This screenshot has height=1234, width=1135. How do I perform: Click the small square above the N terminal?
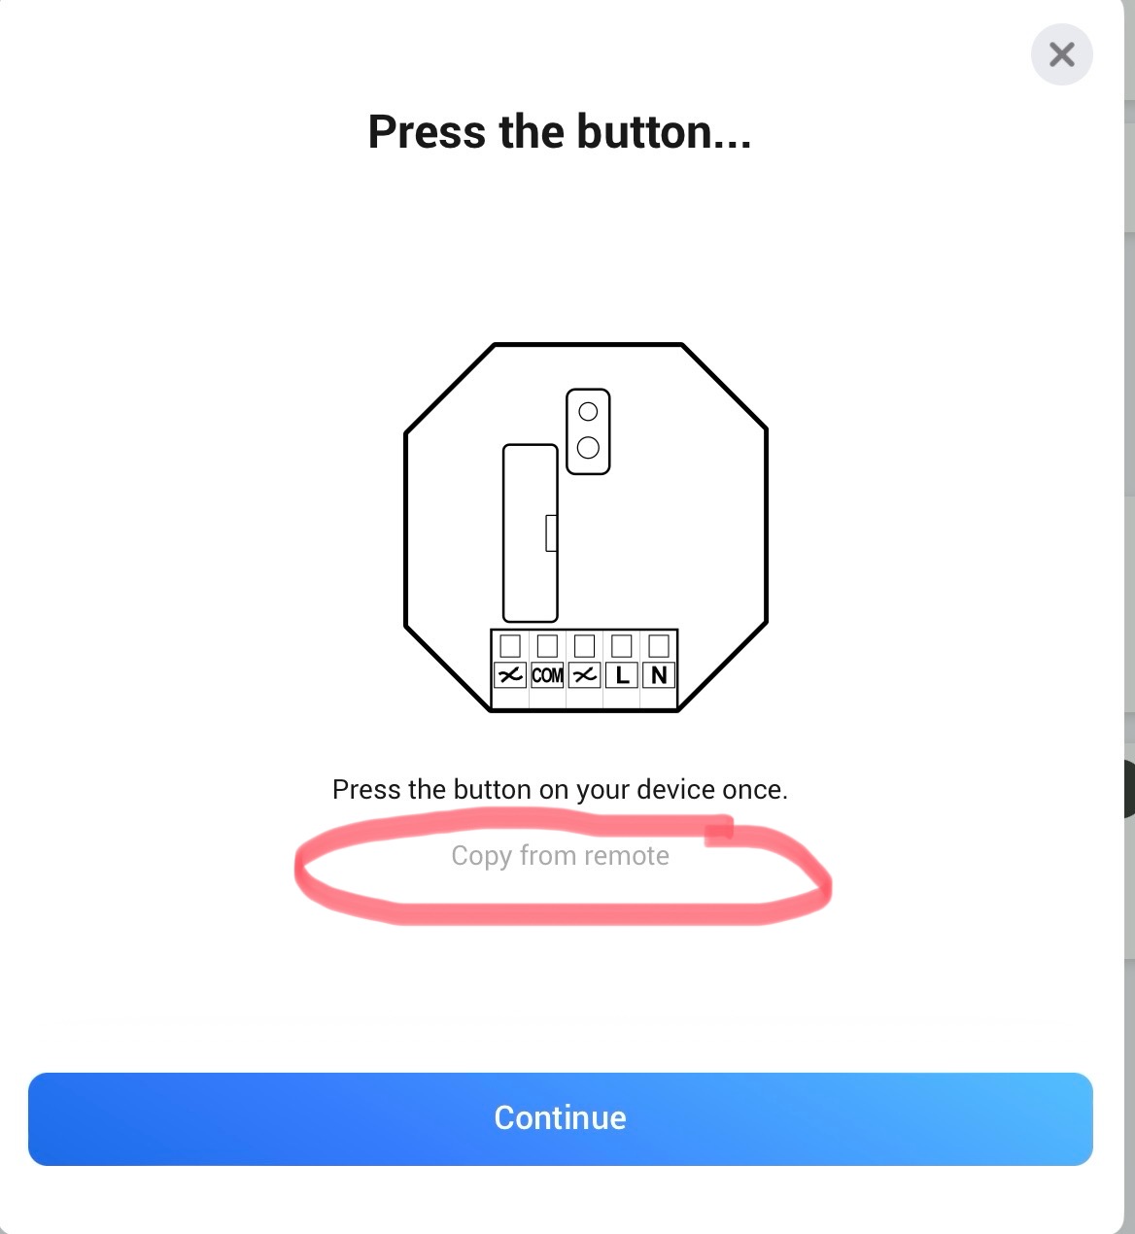[659, 645]
